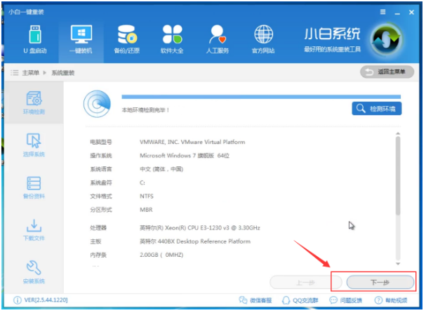The width and height of the screenshot is (426, 313).
Task: Select 备份资料 step in sidebar
Action: click(34, 187)
